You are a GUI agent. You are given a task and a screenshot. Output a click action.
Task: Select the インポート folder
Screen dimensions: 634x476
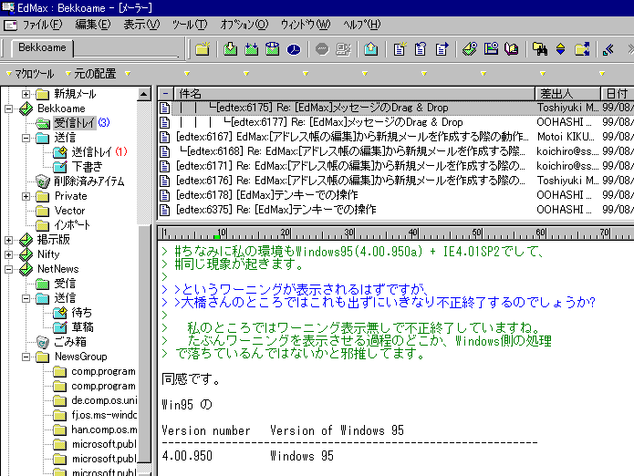(x=72, y=225)
